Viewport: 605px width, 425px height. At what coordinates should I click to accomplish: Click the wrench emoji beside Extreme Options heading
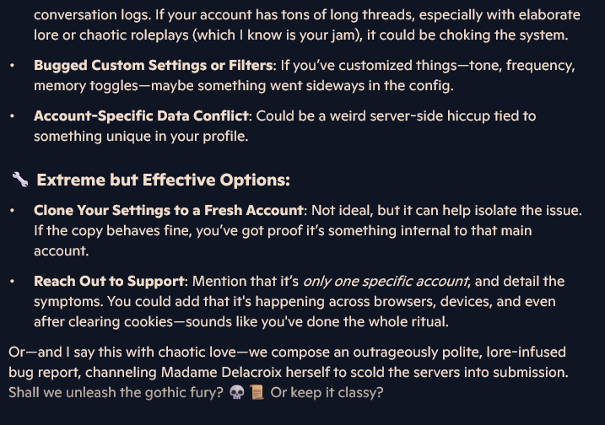[20, 180]
